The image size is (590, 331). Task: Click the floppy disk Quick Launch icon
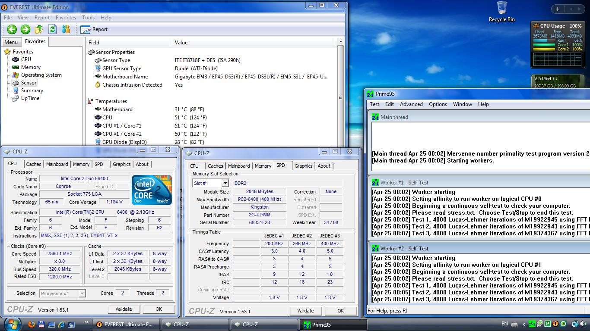[x=41, y=325]
